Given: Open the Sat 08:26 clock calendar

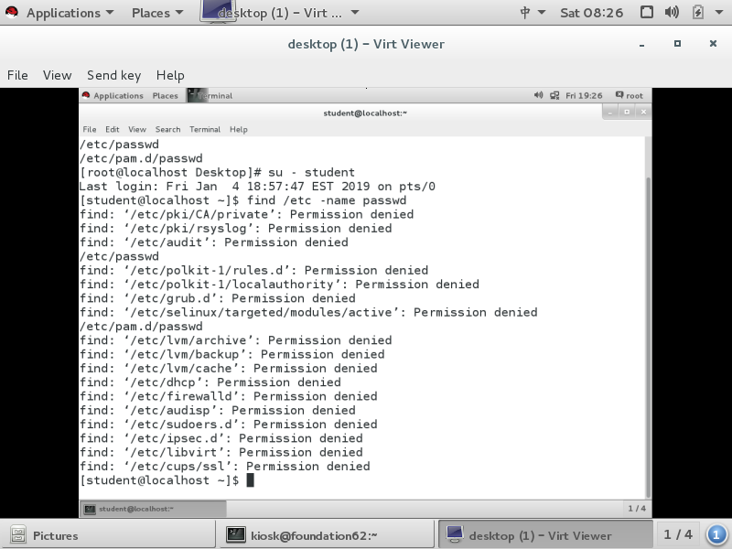Looking at the screenshot, I should [x=591, y=13].
